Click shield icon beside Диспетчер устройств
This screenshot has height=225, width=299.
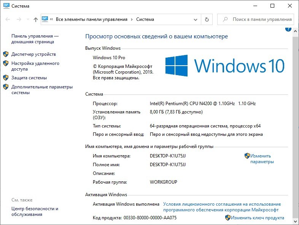(x=6, y=54)
